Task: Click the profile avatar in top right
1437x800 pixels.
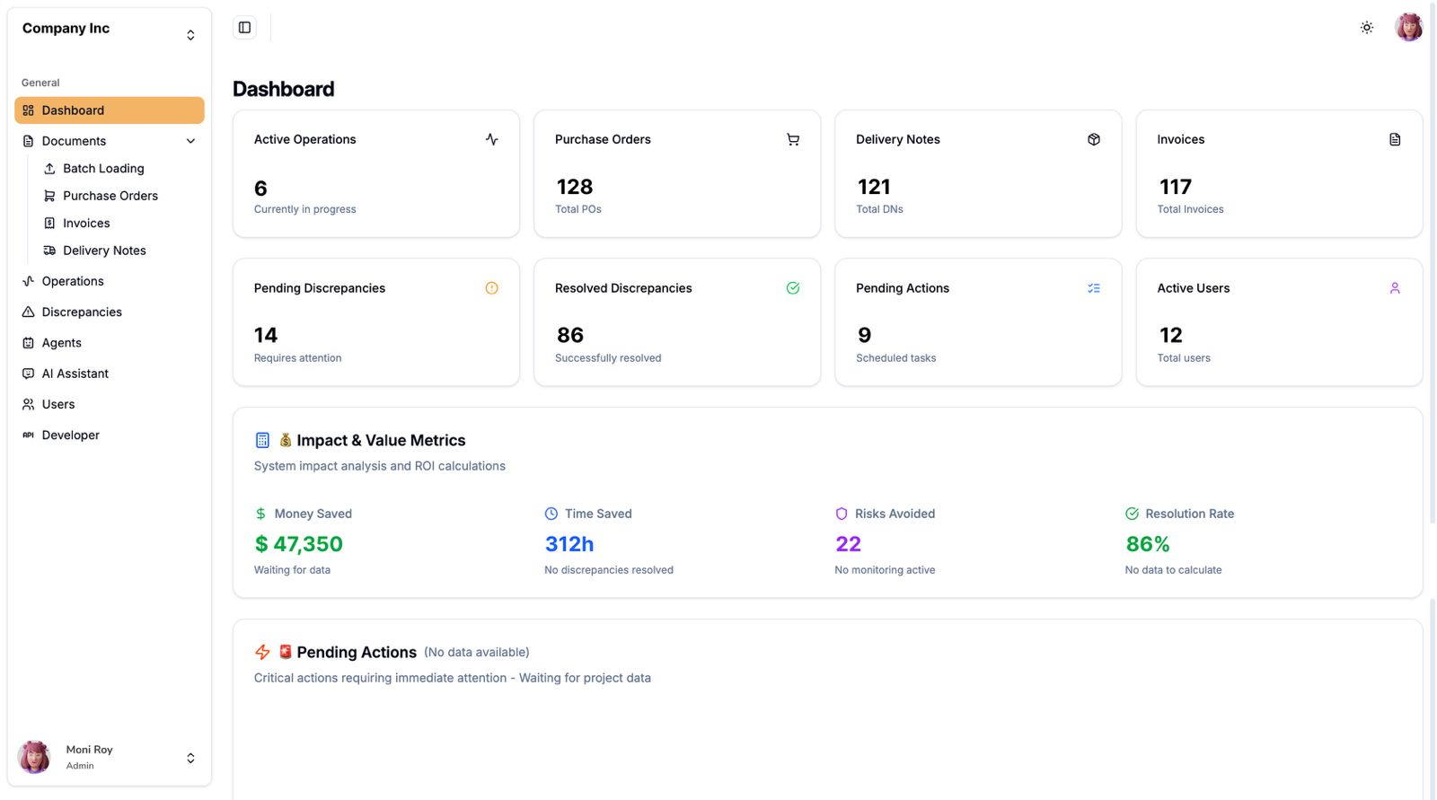Action: (1407, 28)
